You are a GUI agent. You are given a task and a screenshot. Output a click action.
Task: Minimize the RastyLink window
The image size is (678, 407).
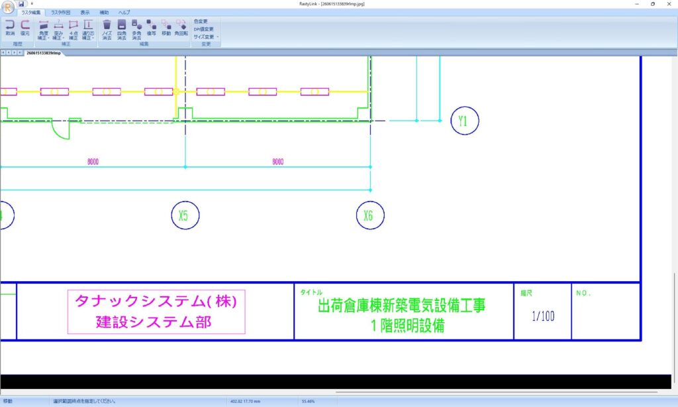[637, 4]
